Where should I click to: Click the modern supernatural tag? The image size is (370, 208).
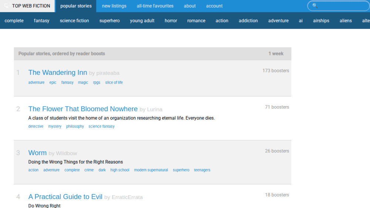(x=151, y=170)
